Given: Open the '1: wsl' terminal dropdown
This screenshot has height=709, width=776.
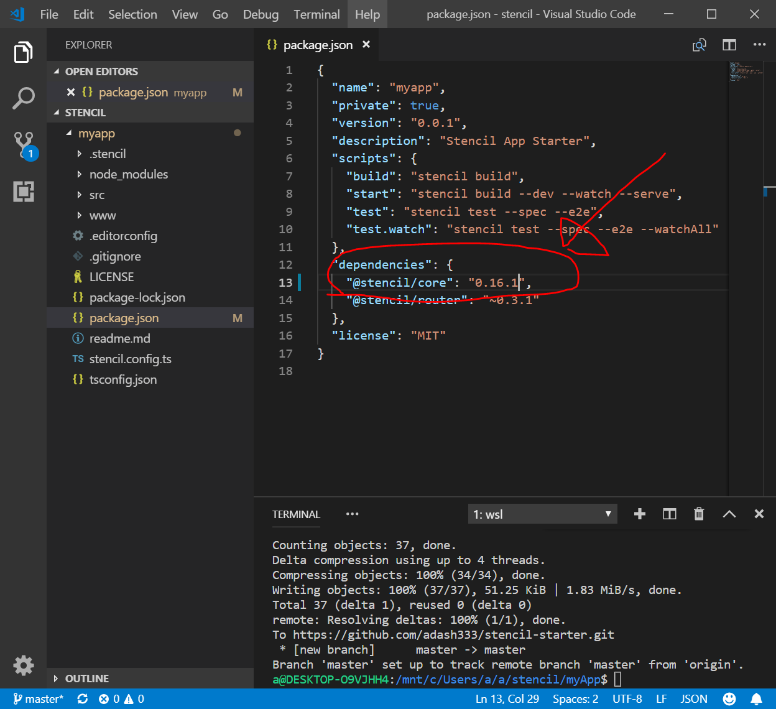Looking at the screenshot, I should [542, 514].
